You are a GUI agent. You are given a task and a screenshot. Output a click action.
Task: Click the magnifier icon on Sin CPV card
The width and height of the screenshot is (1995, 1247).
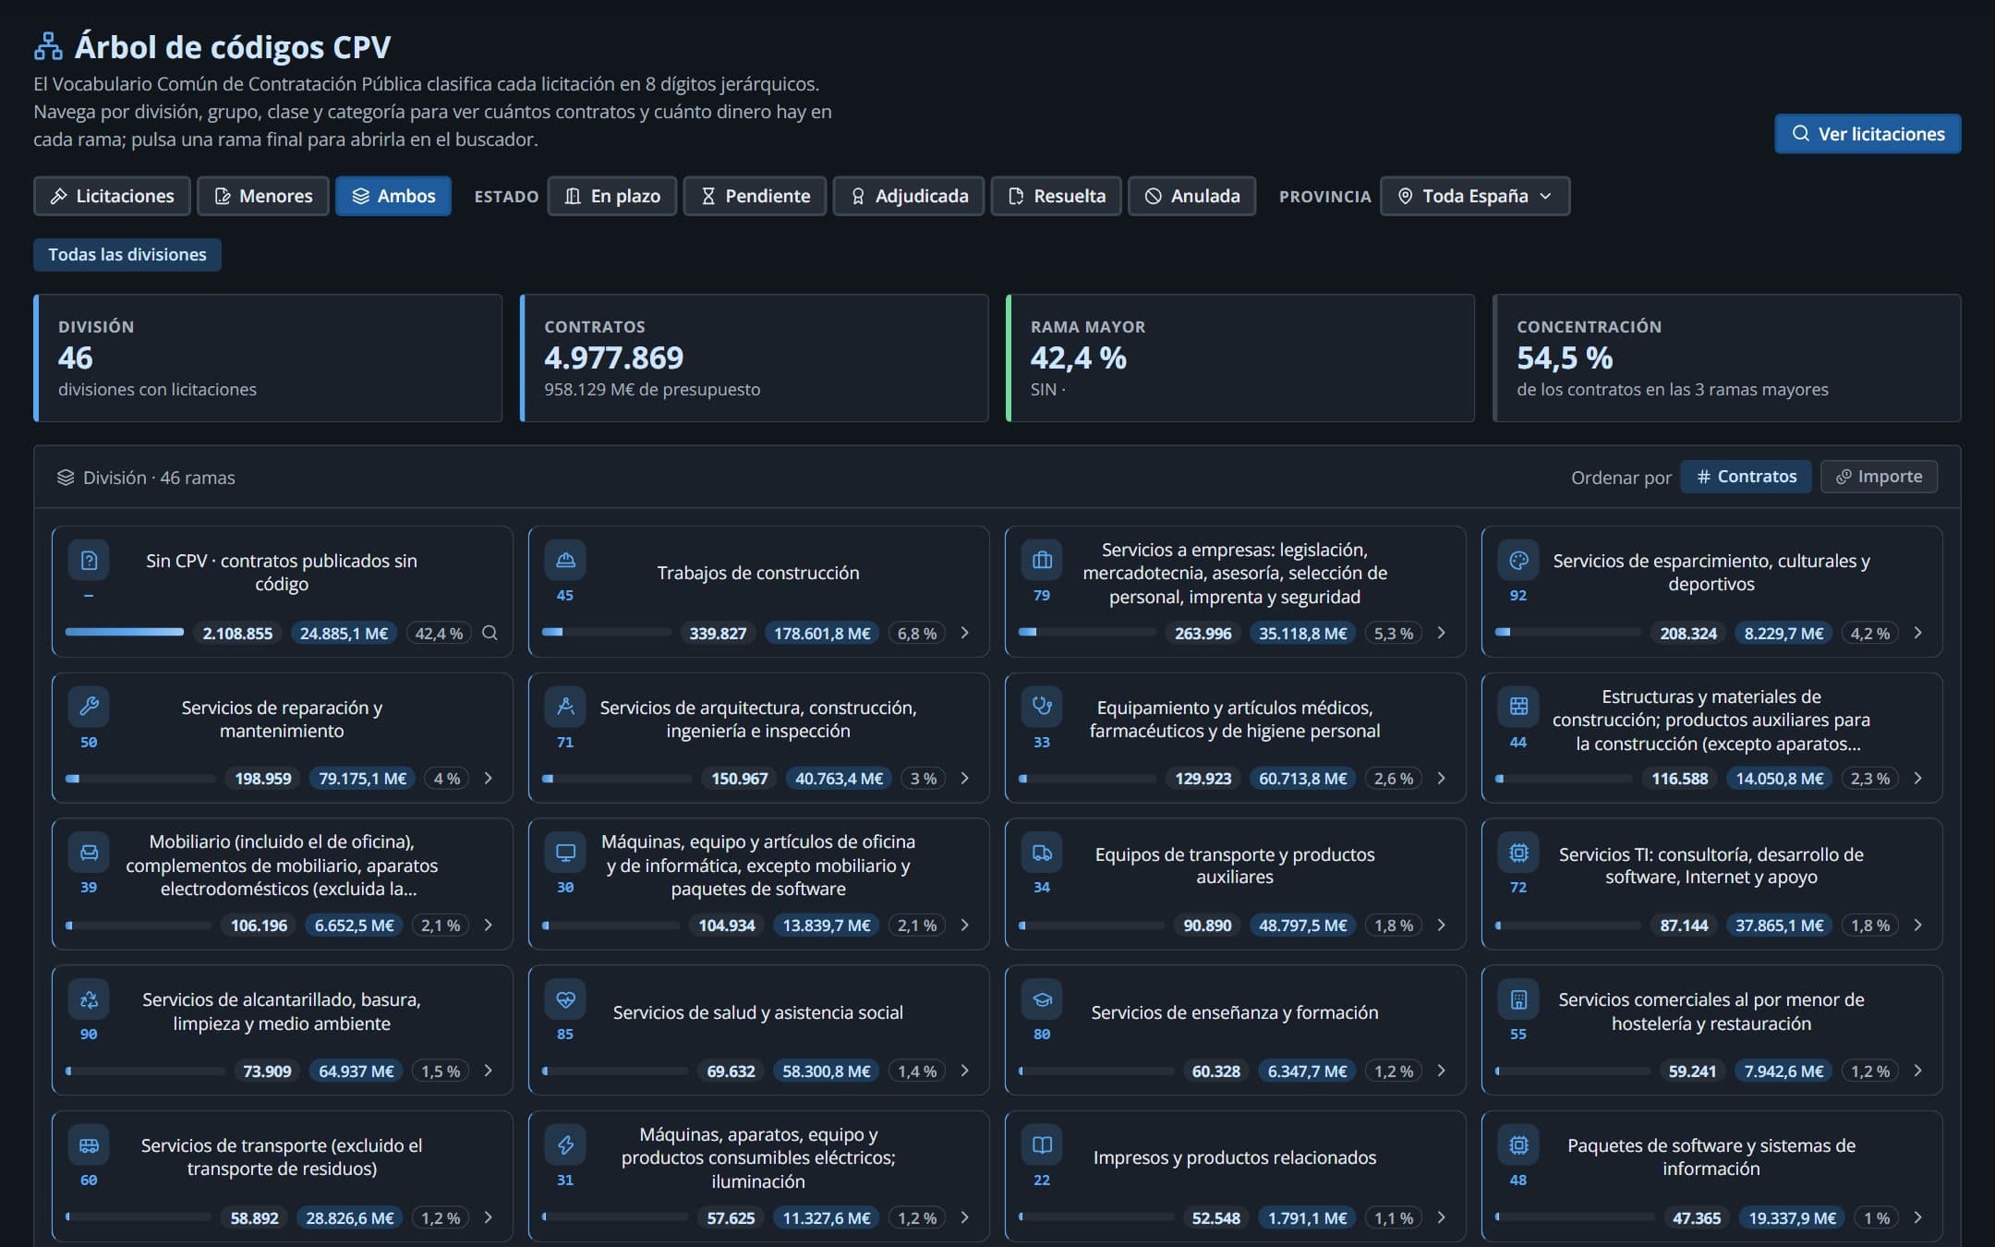click(x=490, y=633)
